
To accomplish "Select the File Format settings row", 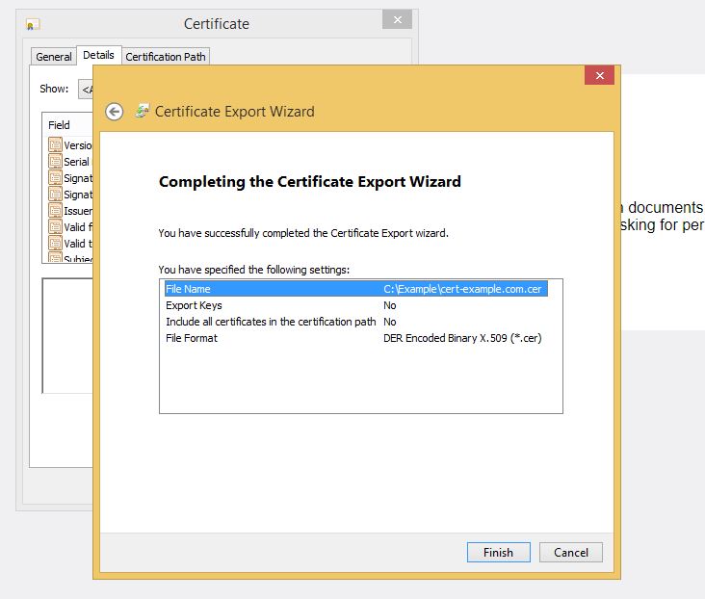I will [x=354, y=338].
